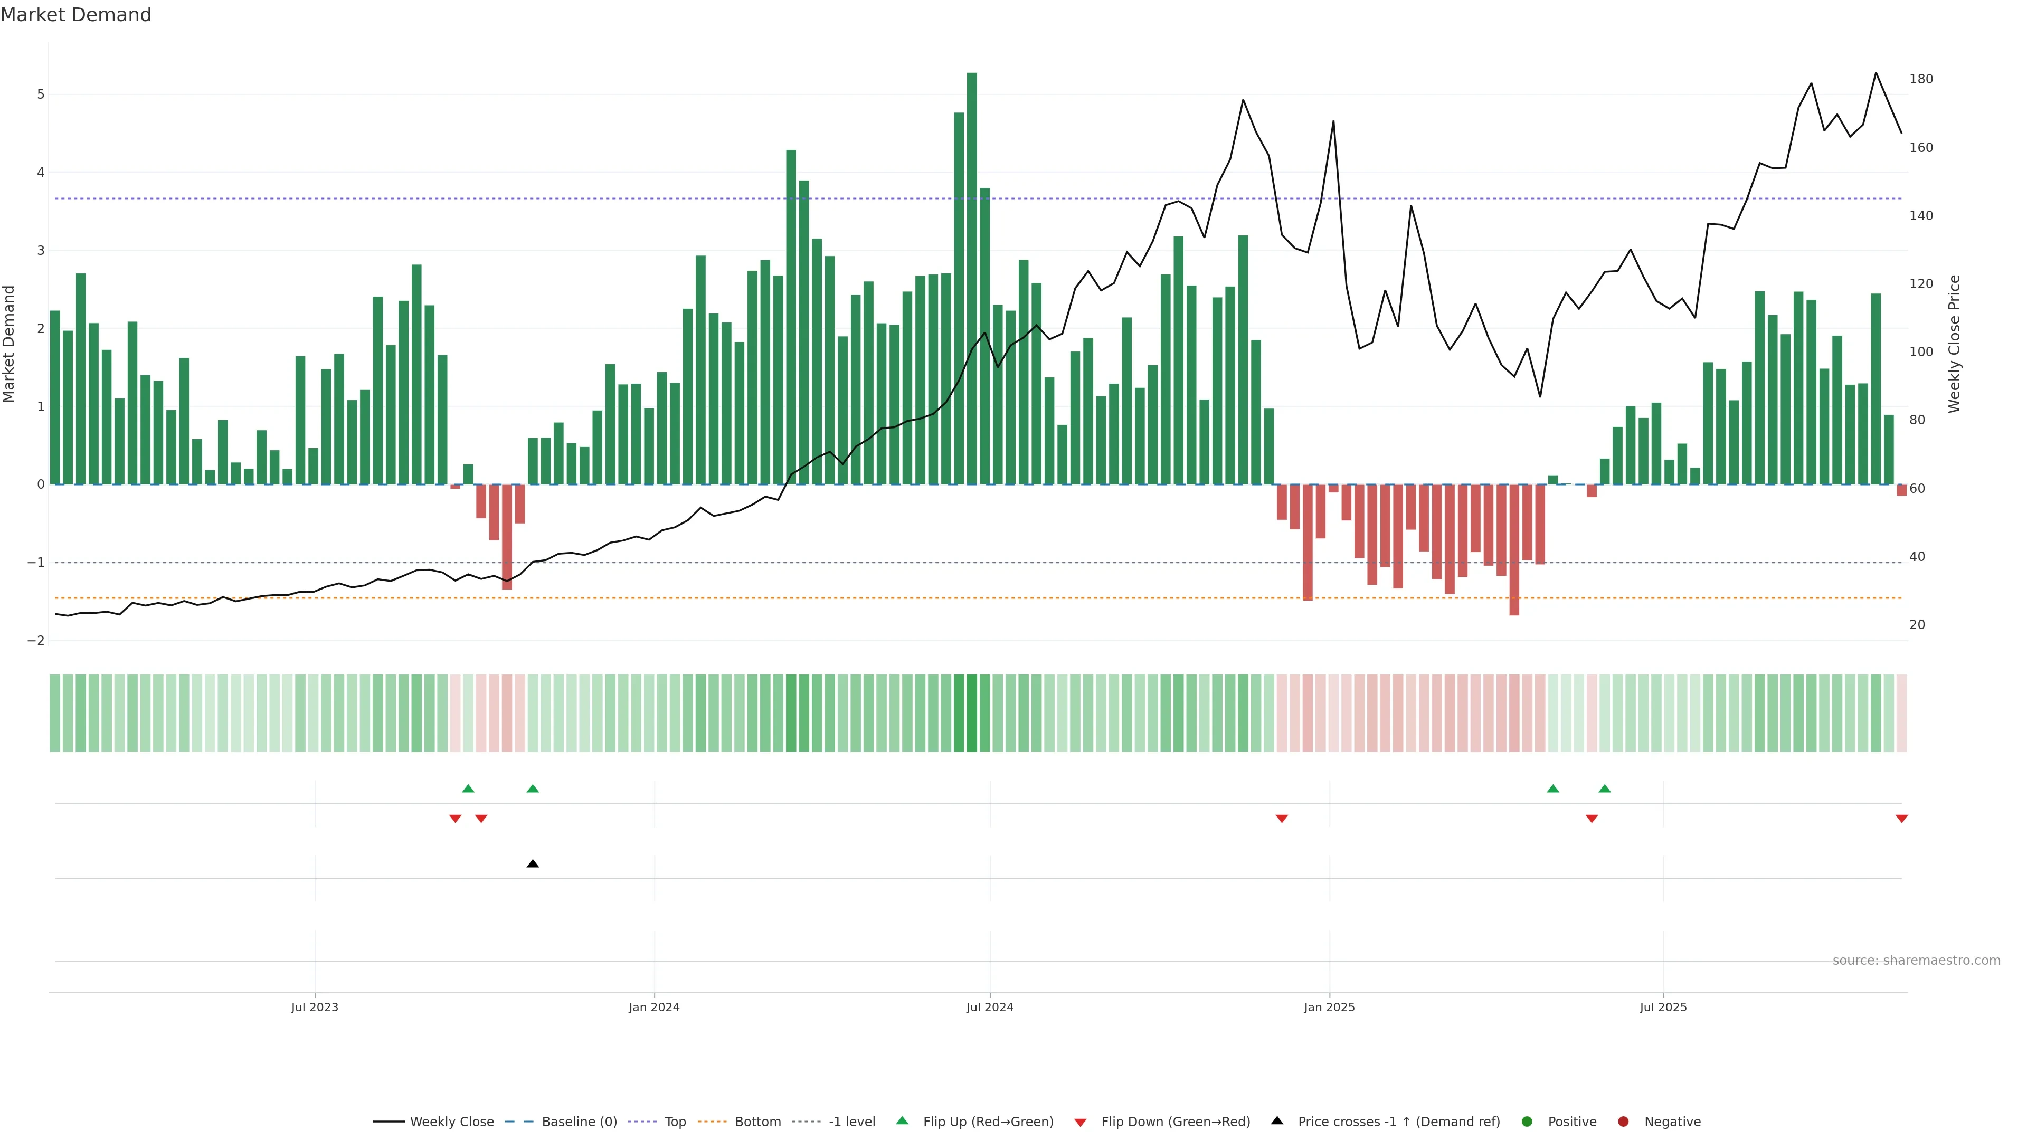
Task: Click the Market Demand chart title
Action: 75,15
